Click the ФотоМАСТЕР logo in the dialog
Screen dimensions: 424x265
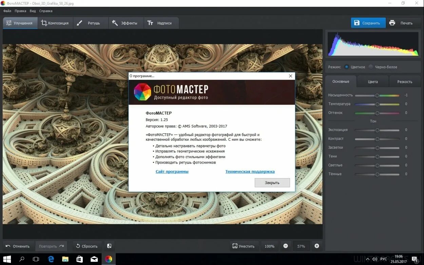point(142,92)
